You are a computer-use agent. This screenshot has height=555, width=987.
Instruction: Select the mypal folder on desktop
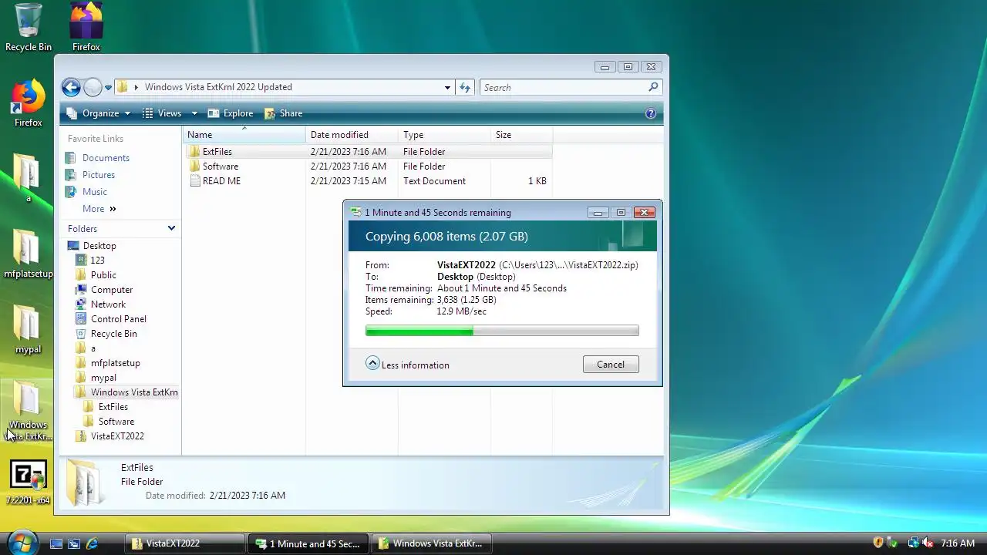[x=29, y=330]
